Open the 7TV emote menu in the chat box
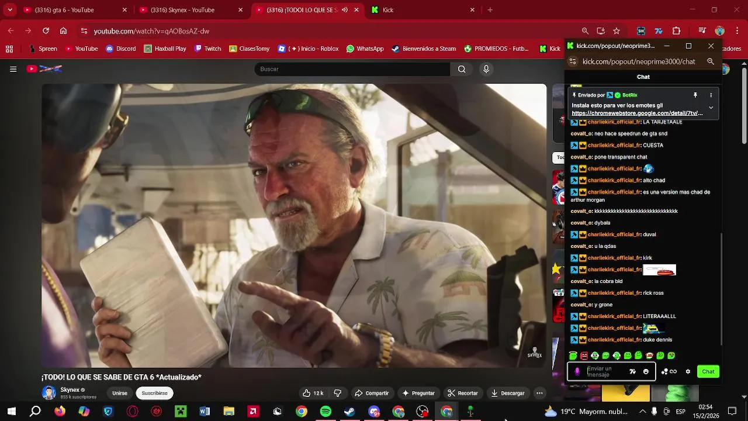This screenshot has width=748, height=421. coord(632,371)
